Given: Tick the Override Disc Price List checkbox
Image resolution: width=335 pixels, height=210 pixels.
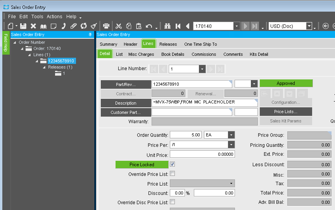Looking at the screenshot, I should [172, 202].
